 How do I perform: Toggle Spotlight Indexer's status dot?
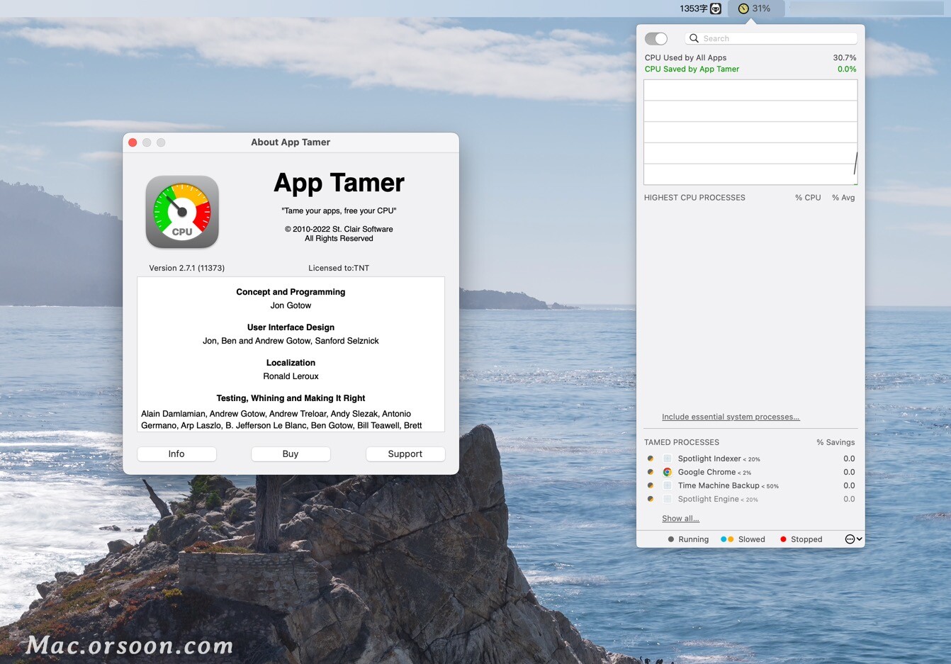pyautogui.click(x=650, y=458)
